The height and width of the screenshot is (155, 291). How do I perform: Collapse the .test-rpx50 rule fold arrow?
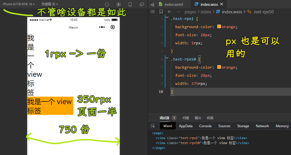pos(167,58)
